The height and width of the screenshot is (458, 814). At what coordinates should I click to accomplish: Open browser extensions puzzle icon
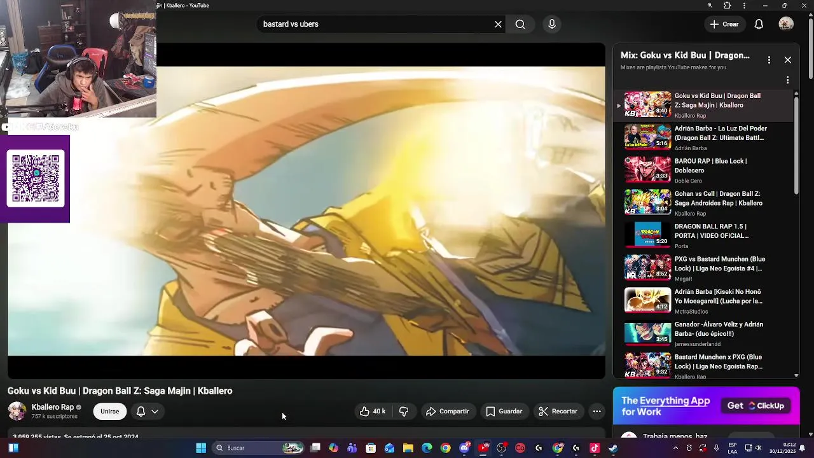[727, 6]
